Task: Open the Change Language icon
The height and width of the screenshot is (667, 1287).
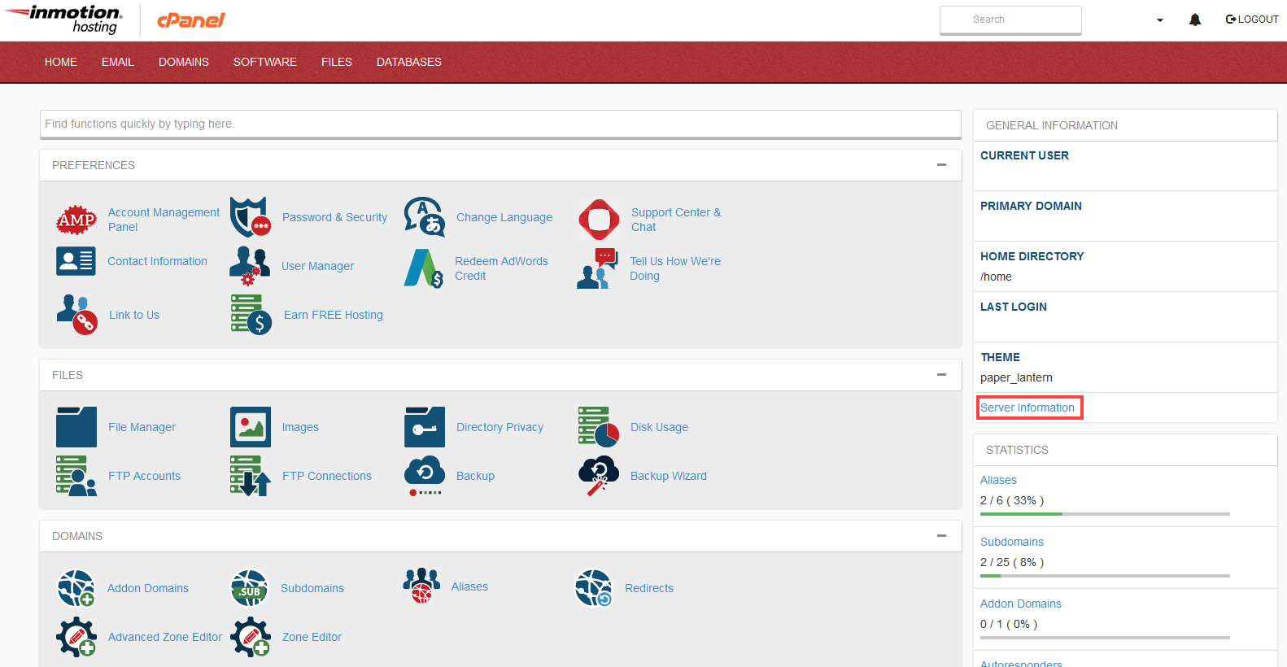Action: tap(425, 217)
